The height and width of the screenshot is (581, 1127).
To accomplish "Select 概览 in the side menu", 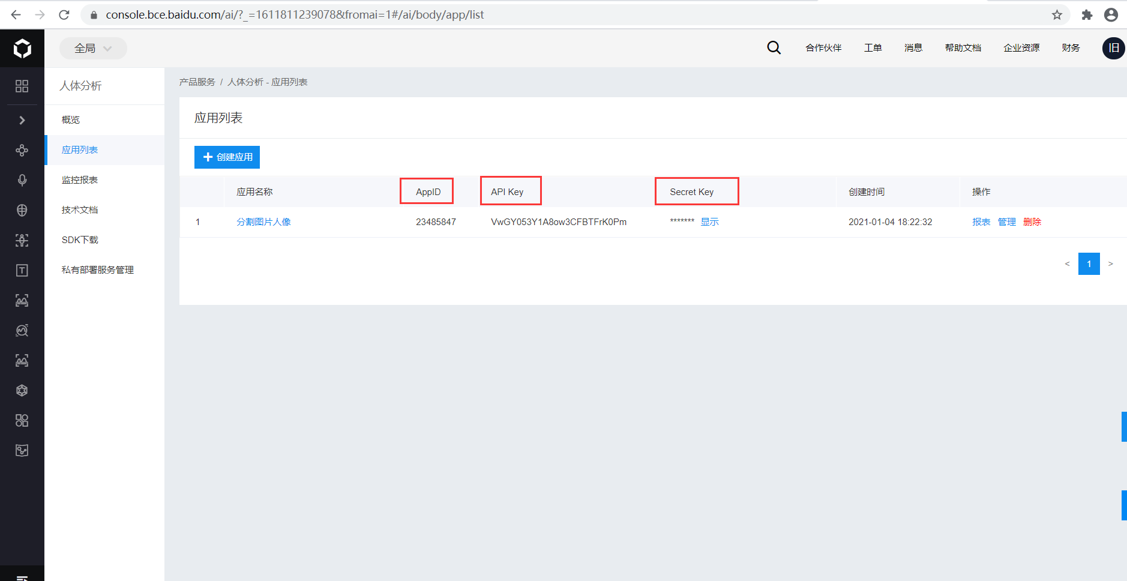I will [x=104, y=120].
